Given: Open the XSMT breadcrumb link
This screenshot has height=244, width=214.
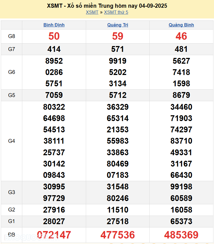Looking at the screenshot, I should coord(92,12).
